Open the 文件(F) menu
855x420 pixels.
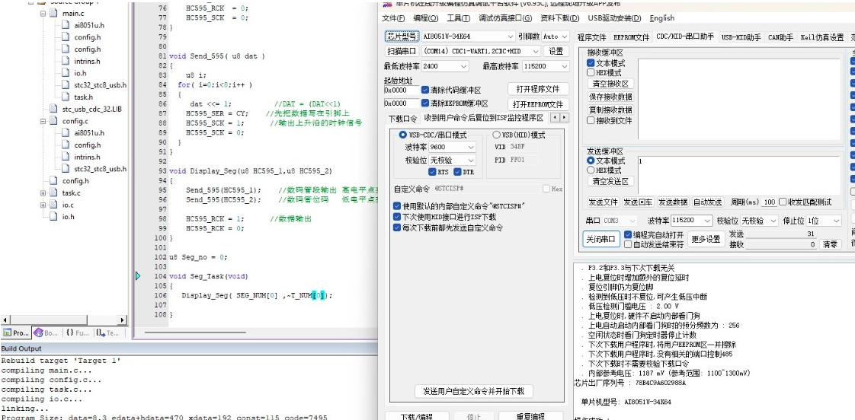pos(393,18)
